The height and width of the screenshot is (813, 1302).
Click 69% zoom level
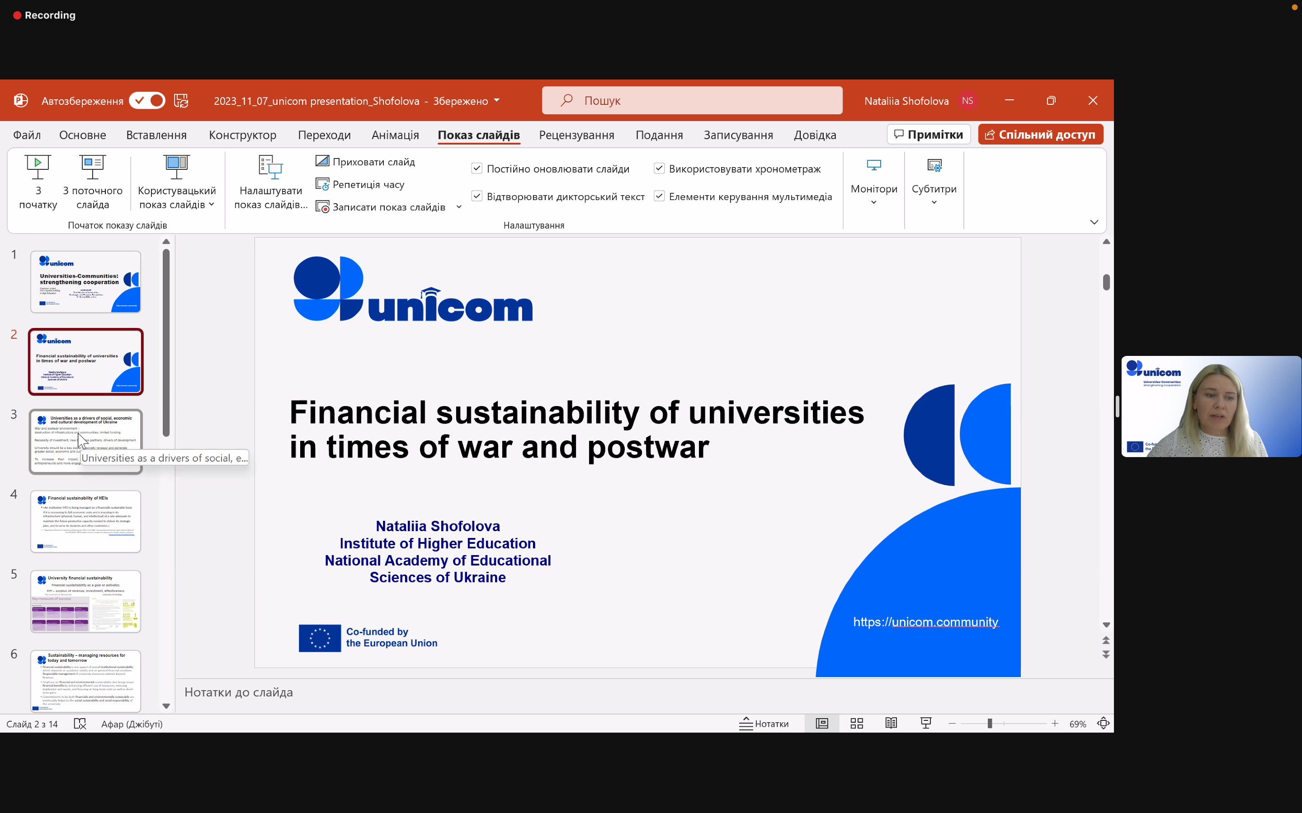[x=1077, y=724]
